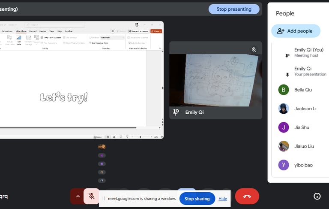
Task: Click PowerPoint zoom slider handle
Action: 141,137
